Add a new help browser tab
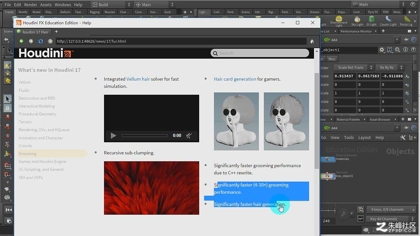 click(56, 32)
